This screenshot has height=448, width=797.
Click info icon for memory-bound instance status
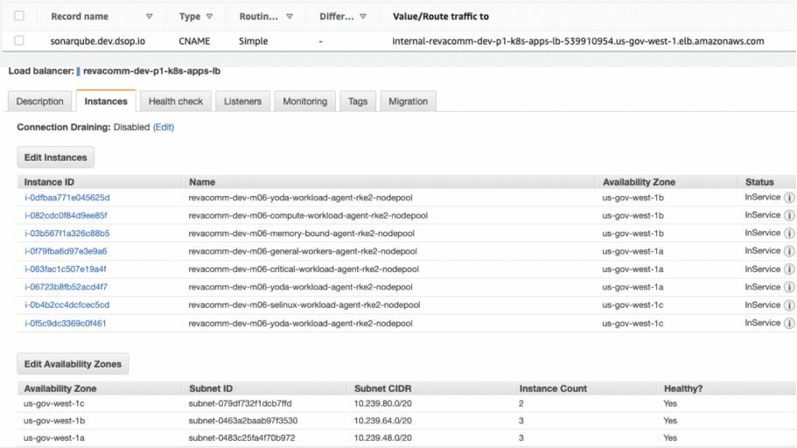[789, 234]
